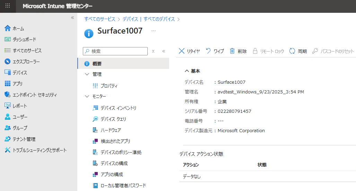
Task: Collapse the モニター section chevron
Action: coord(87,96)
